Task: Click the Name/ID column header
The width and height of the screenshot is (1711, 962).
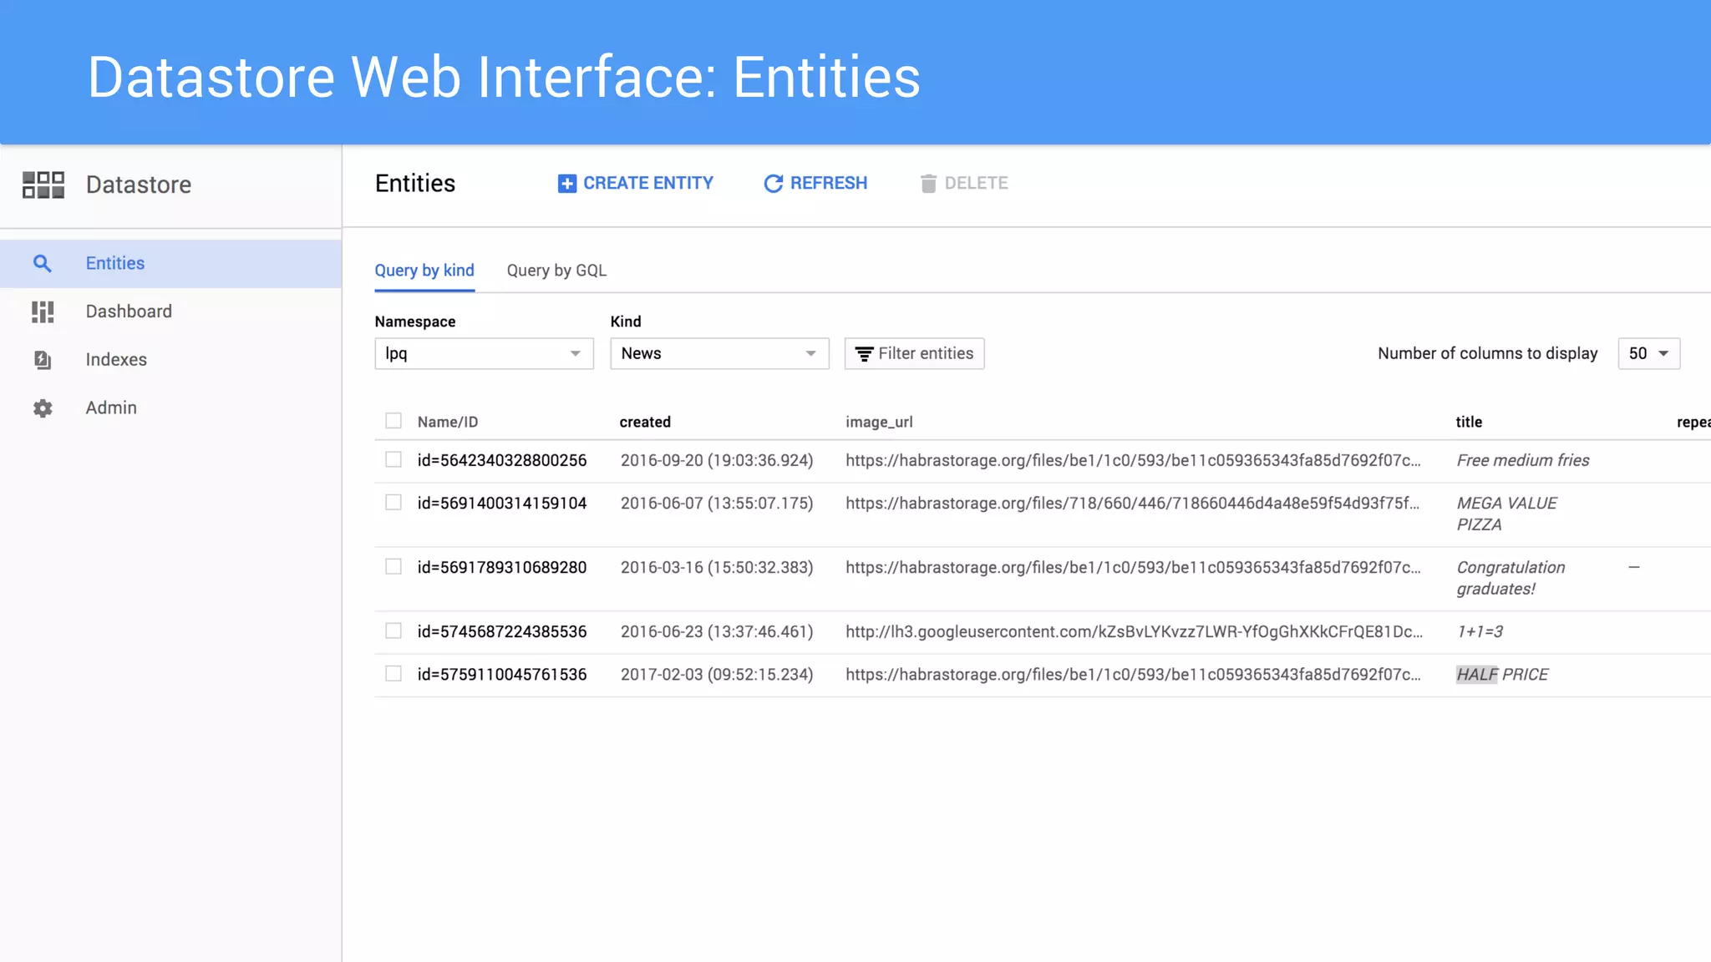Action: coord(448,423)
